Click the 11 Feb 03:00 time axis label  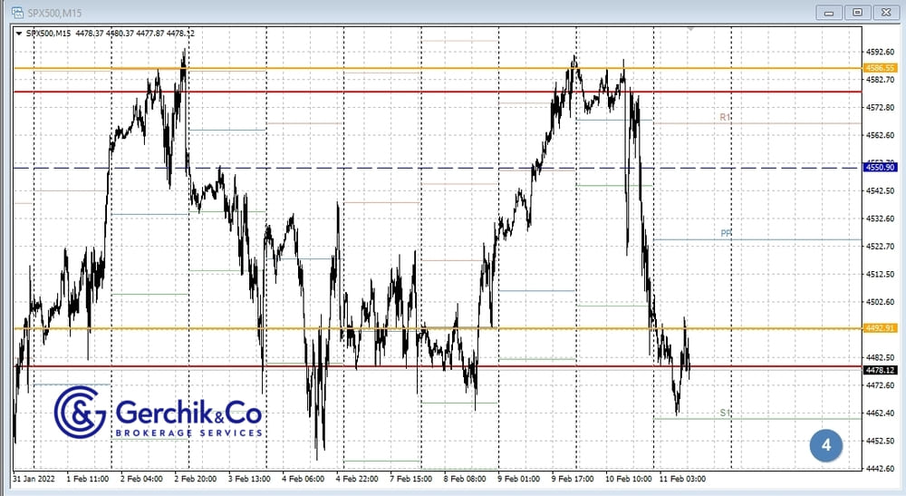click(683, 478)
